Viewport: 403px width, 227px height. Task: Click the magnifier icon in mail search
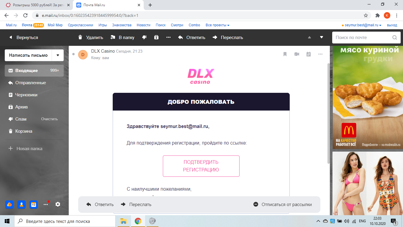tap(394, 38)
